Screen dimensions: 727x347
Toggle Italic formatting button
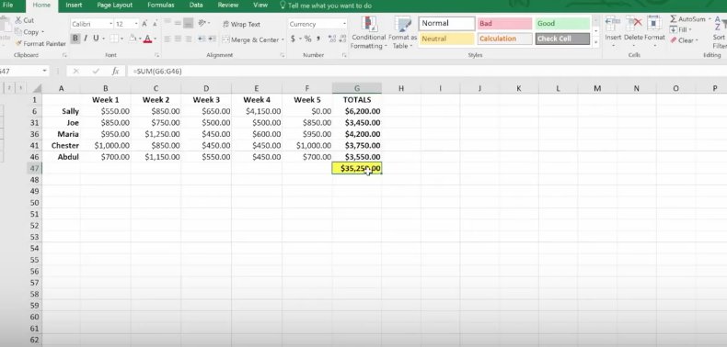pyautogui.click(x=86, y=39)
